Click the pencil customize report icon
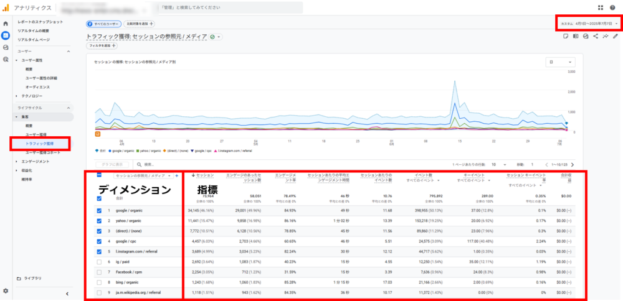 click(x=616, y=36)
